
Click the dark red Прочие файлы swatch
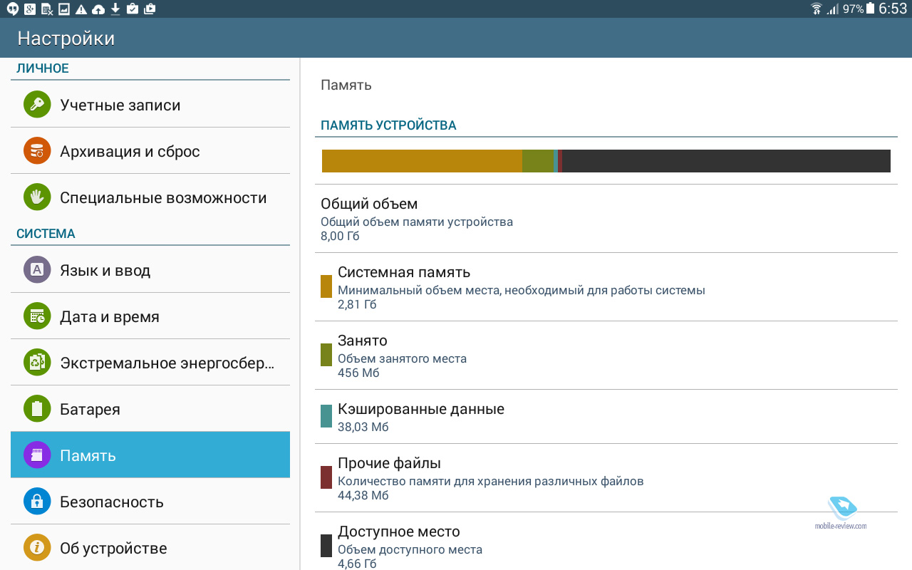click(326, 477)
